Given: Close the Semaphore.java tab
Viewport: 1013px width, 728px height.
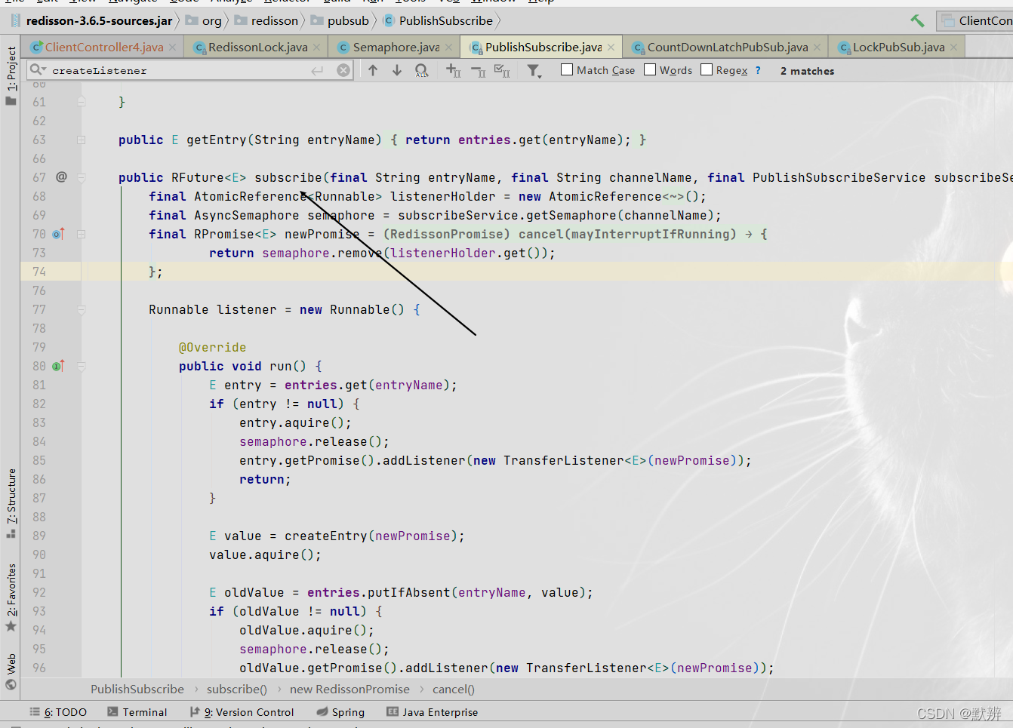Looking at the screenshot, I should 449,48.
